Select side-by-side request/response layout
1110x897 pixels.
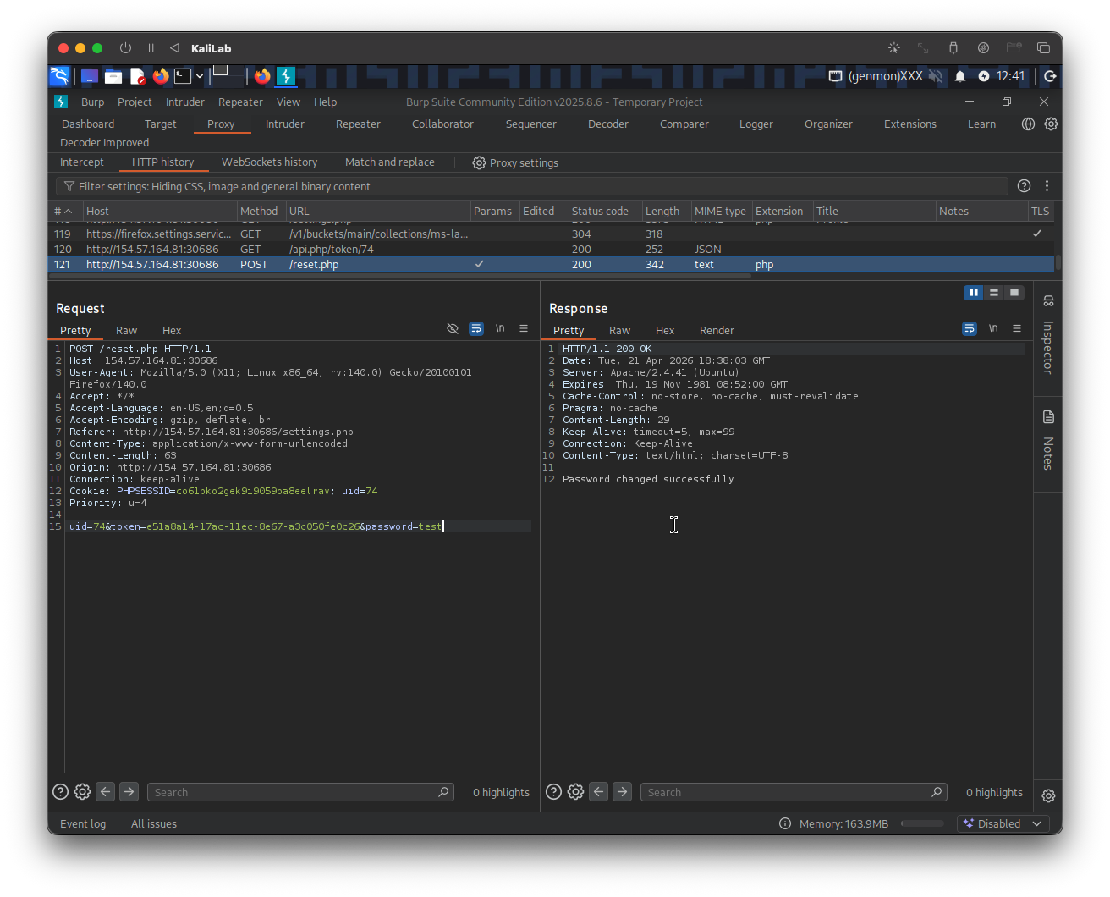click(974, 293)
